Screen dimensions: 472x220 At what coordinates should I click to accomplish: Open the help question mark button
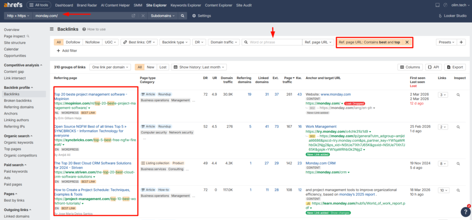465,211
